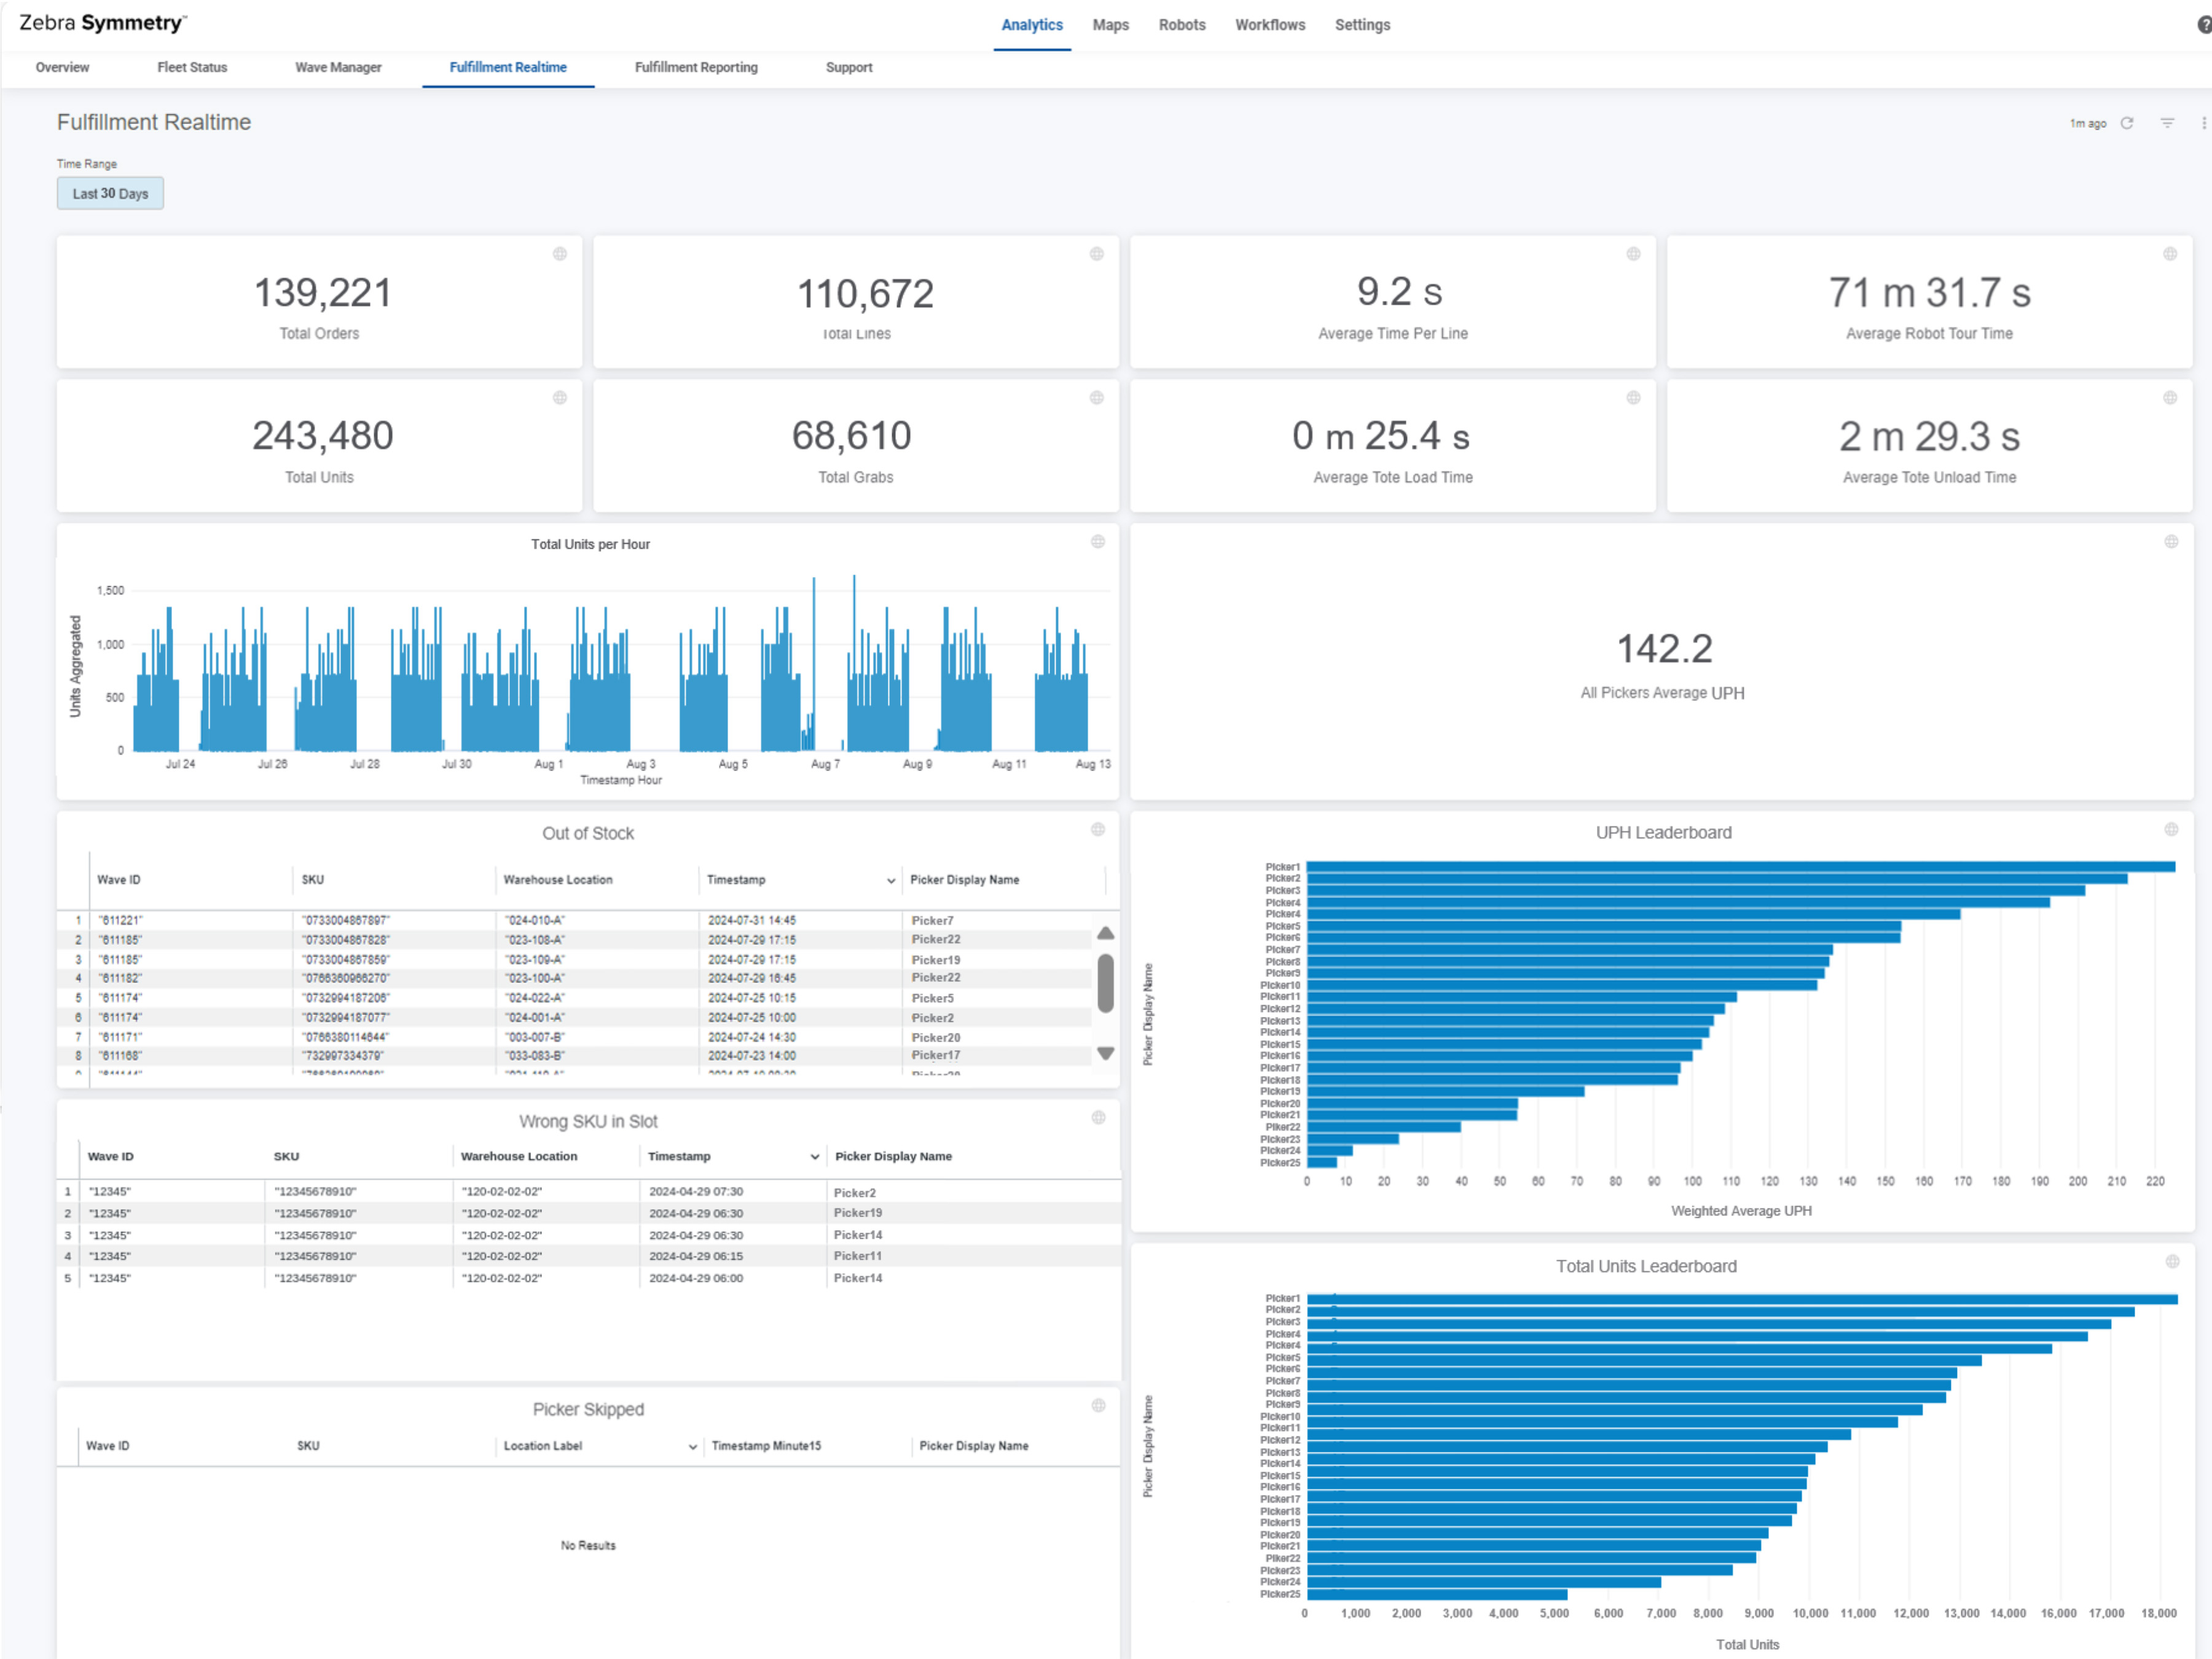
Task: Toggle Timestamp sort arrow in Out of Stock table
Action: [x=891, y=881]
